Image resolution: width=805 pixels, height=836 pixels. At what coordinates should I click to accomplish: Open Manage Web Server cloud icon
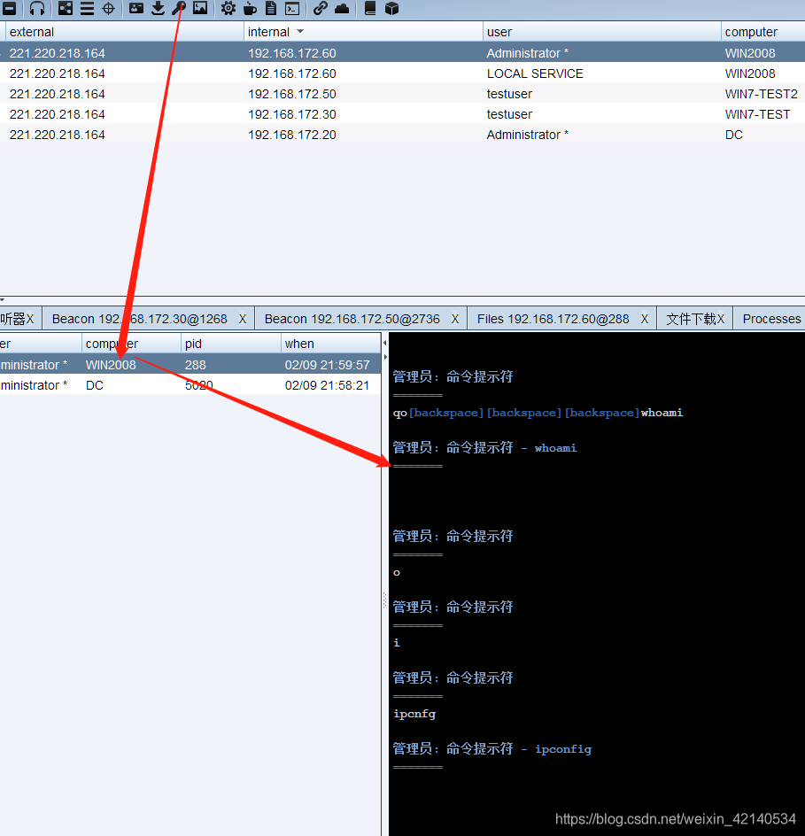[342, 8]
